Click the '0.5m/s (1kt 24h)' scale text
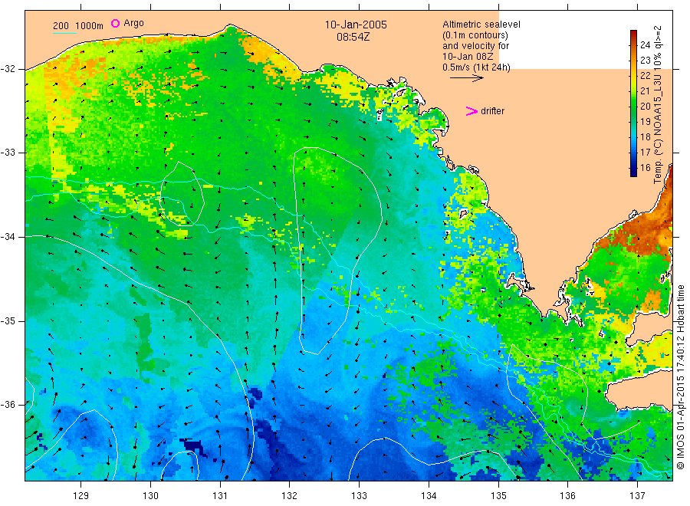The height and width of the screenshot is (506, 690). point(476,67)
